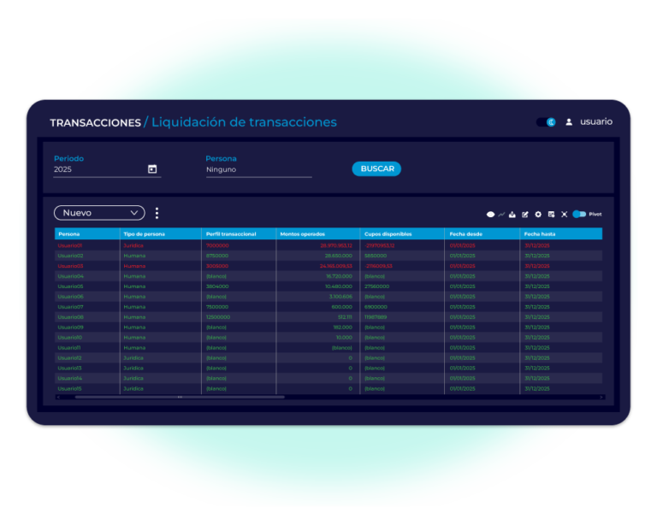
Task: Open the Persona Ninguno selector
Action: coord(258,170)
